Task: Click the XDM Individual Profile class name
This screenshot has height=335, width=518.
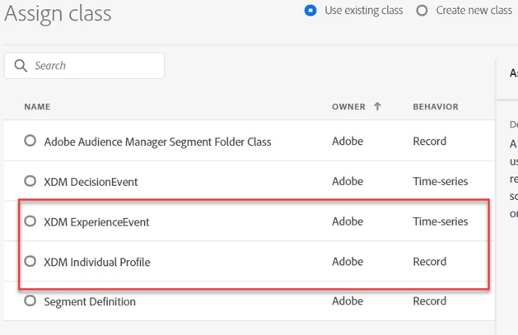Action: [97, 263]
